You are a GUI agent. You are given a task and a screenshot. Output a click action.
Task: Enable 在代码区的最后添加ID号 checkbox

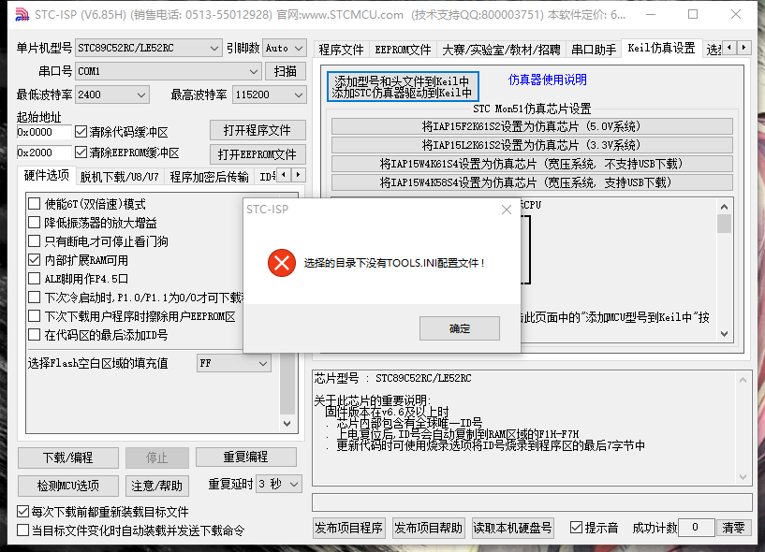coord(34,335)
